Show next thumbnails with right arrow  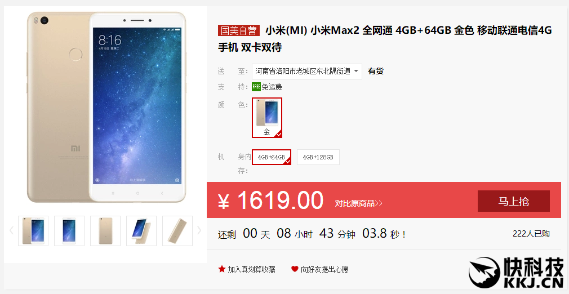click(x=199, y=230)
